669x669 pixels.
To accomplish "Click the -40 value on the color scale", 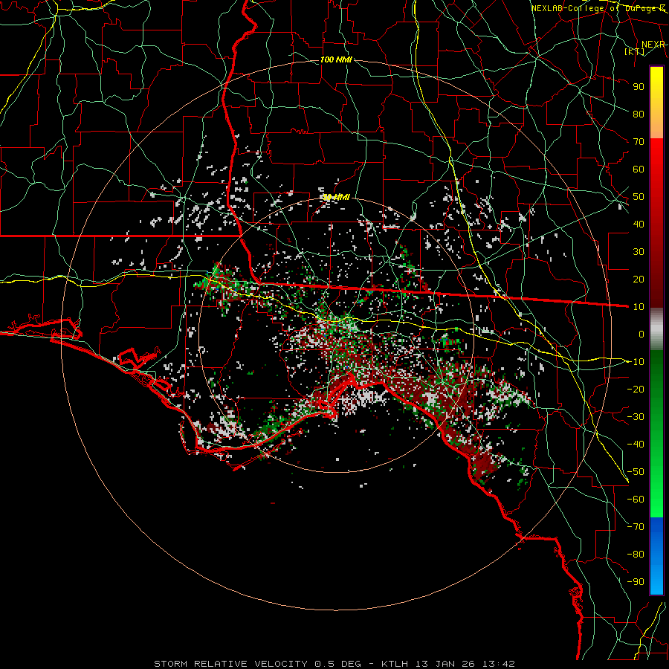I will 636,445.
